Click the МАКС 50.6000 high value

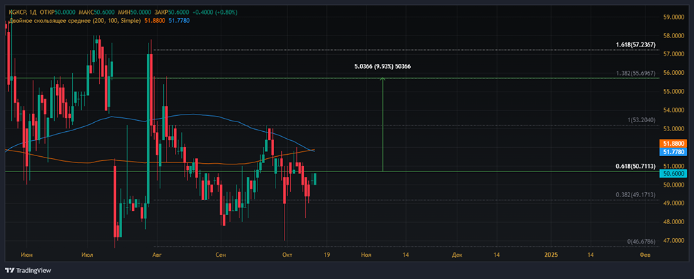96,12
